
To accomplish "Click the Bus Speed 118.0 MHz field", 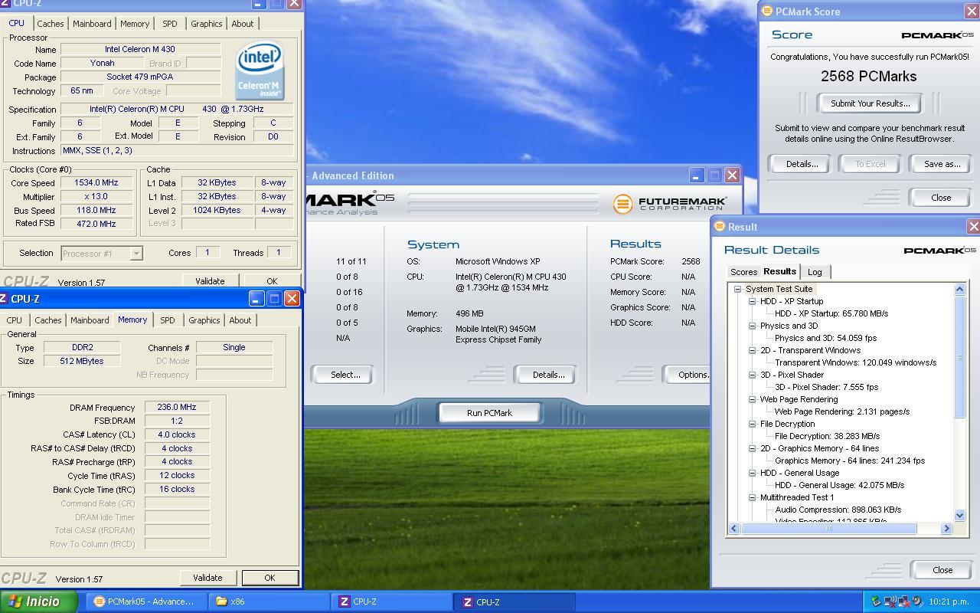I will click(x=96, y=211).
